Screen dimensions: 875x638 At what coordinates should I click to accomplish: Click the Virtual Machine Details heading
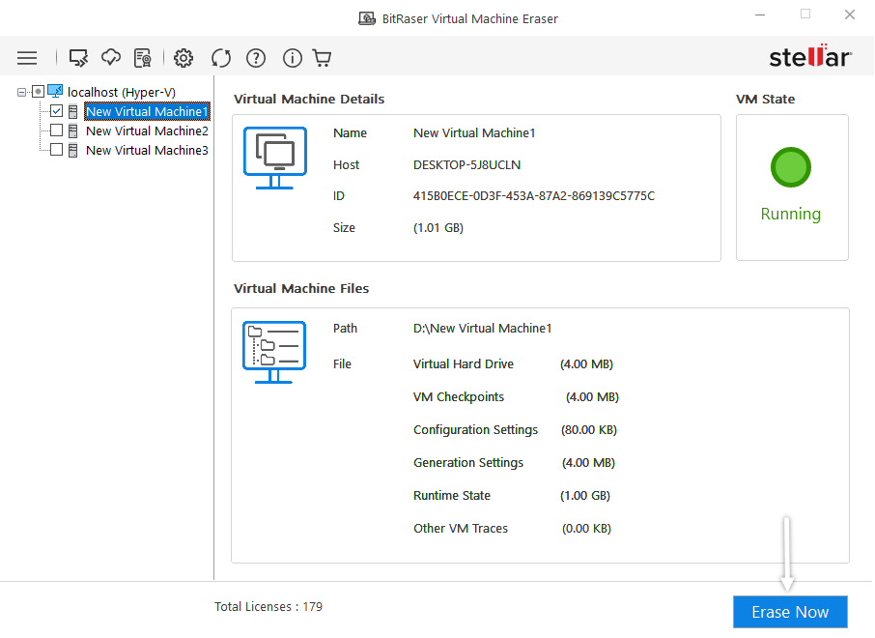tap(309, 100)
